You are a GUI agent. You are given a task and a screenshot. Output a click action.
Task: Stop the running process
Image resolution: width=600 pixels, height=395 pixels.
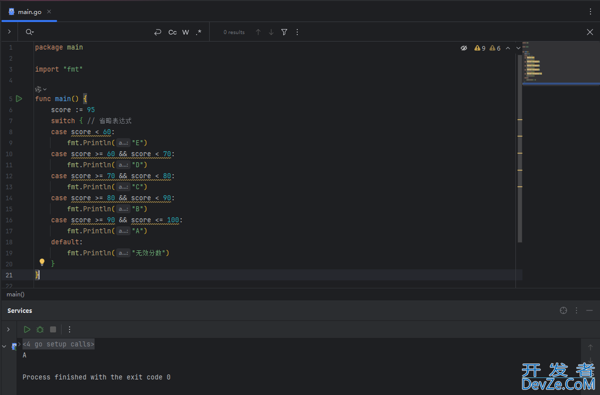53,329
